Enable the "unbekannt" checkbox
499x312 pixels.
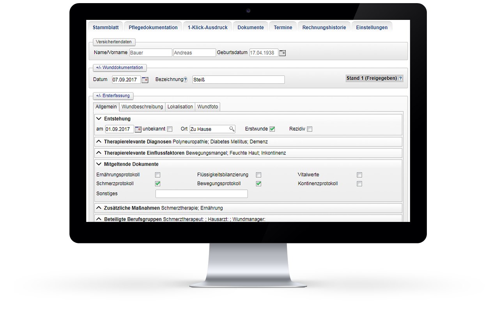(x=170, y=129)
